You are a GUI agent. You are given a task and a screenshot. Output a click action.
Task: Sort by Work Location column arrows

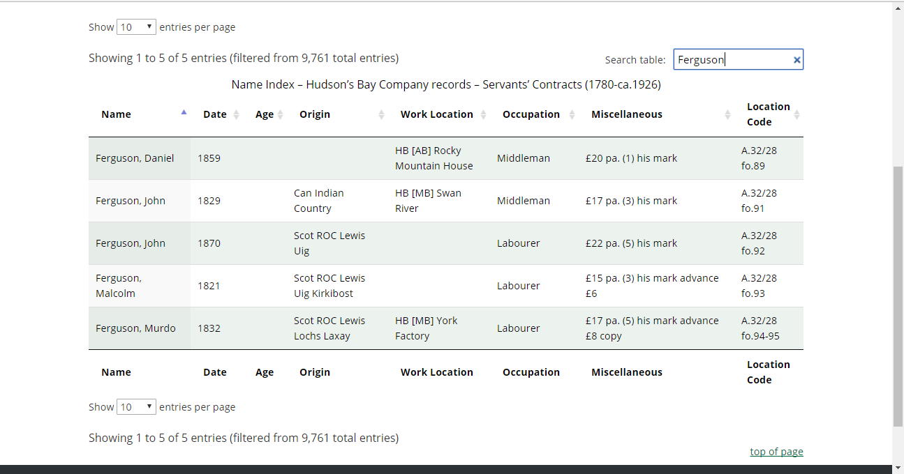pyautogui.click(x=483, y=114)
